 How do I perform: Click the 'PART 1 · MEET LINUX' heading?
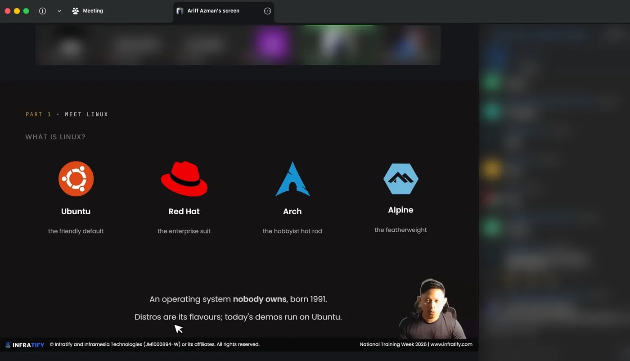[67, 114]
